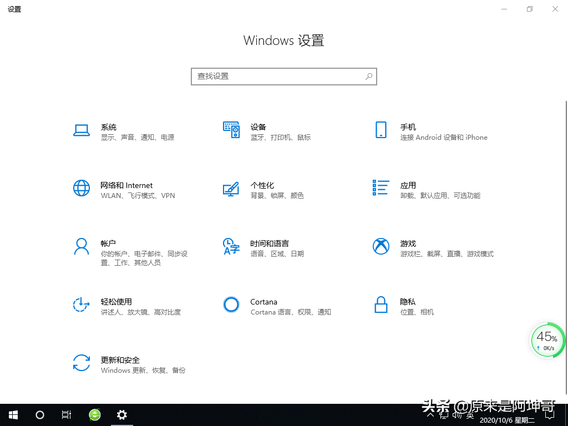Image resolution: width=568 pixels, height=426 pixels.
Task: Open the 个性化 paintbrush icon
Action: [231, 189]
